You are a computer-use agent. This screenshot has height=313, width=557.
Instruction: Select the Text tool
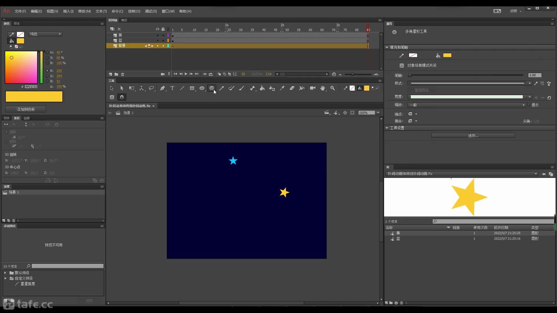[172, 88]
